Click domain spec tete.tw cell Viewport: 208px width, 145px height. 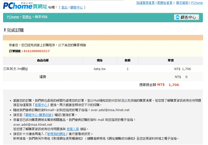pos(100,69)
